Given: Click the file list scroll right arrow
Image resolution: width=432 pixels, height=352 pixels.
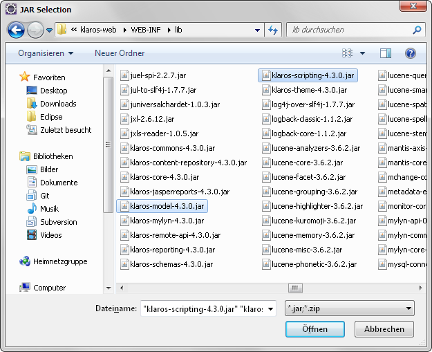Looking at the screenshot, I should [x=421, y=288].
